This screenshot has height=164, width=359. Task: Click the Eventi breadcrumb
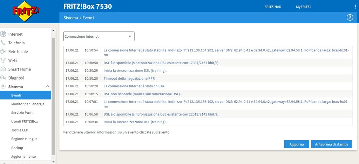tap(88, 18)
